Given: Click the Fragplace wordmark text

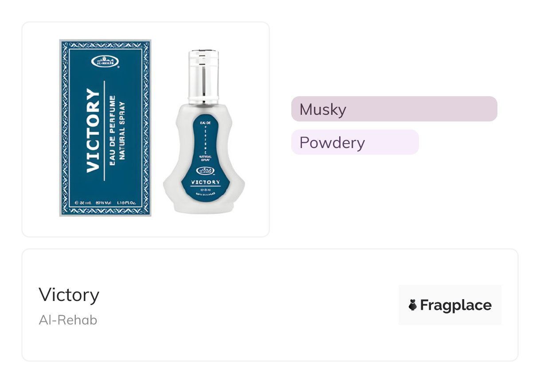Looking at the screenshot, I should coord(455,305).
